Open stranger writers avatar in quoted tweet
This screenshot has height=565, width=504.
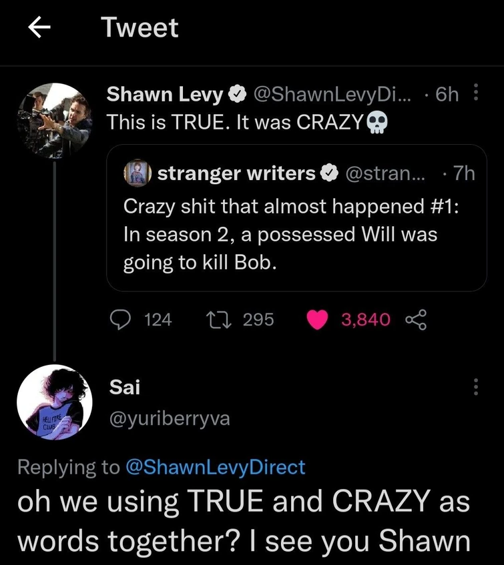pos(138,174)
